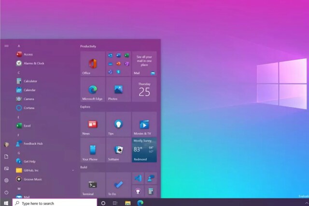This screenshot has height=206, width=309.
Task: Open the To Do tile
Action: (118, 185)
